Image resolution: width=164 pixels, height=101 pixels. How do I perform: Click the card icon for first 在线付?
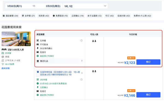click(38, 52)
